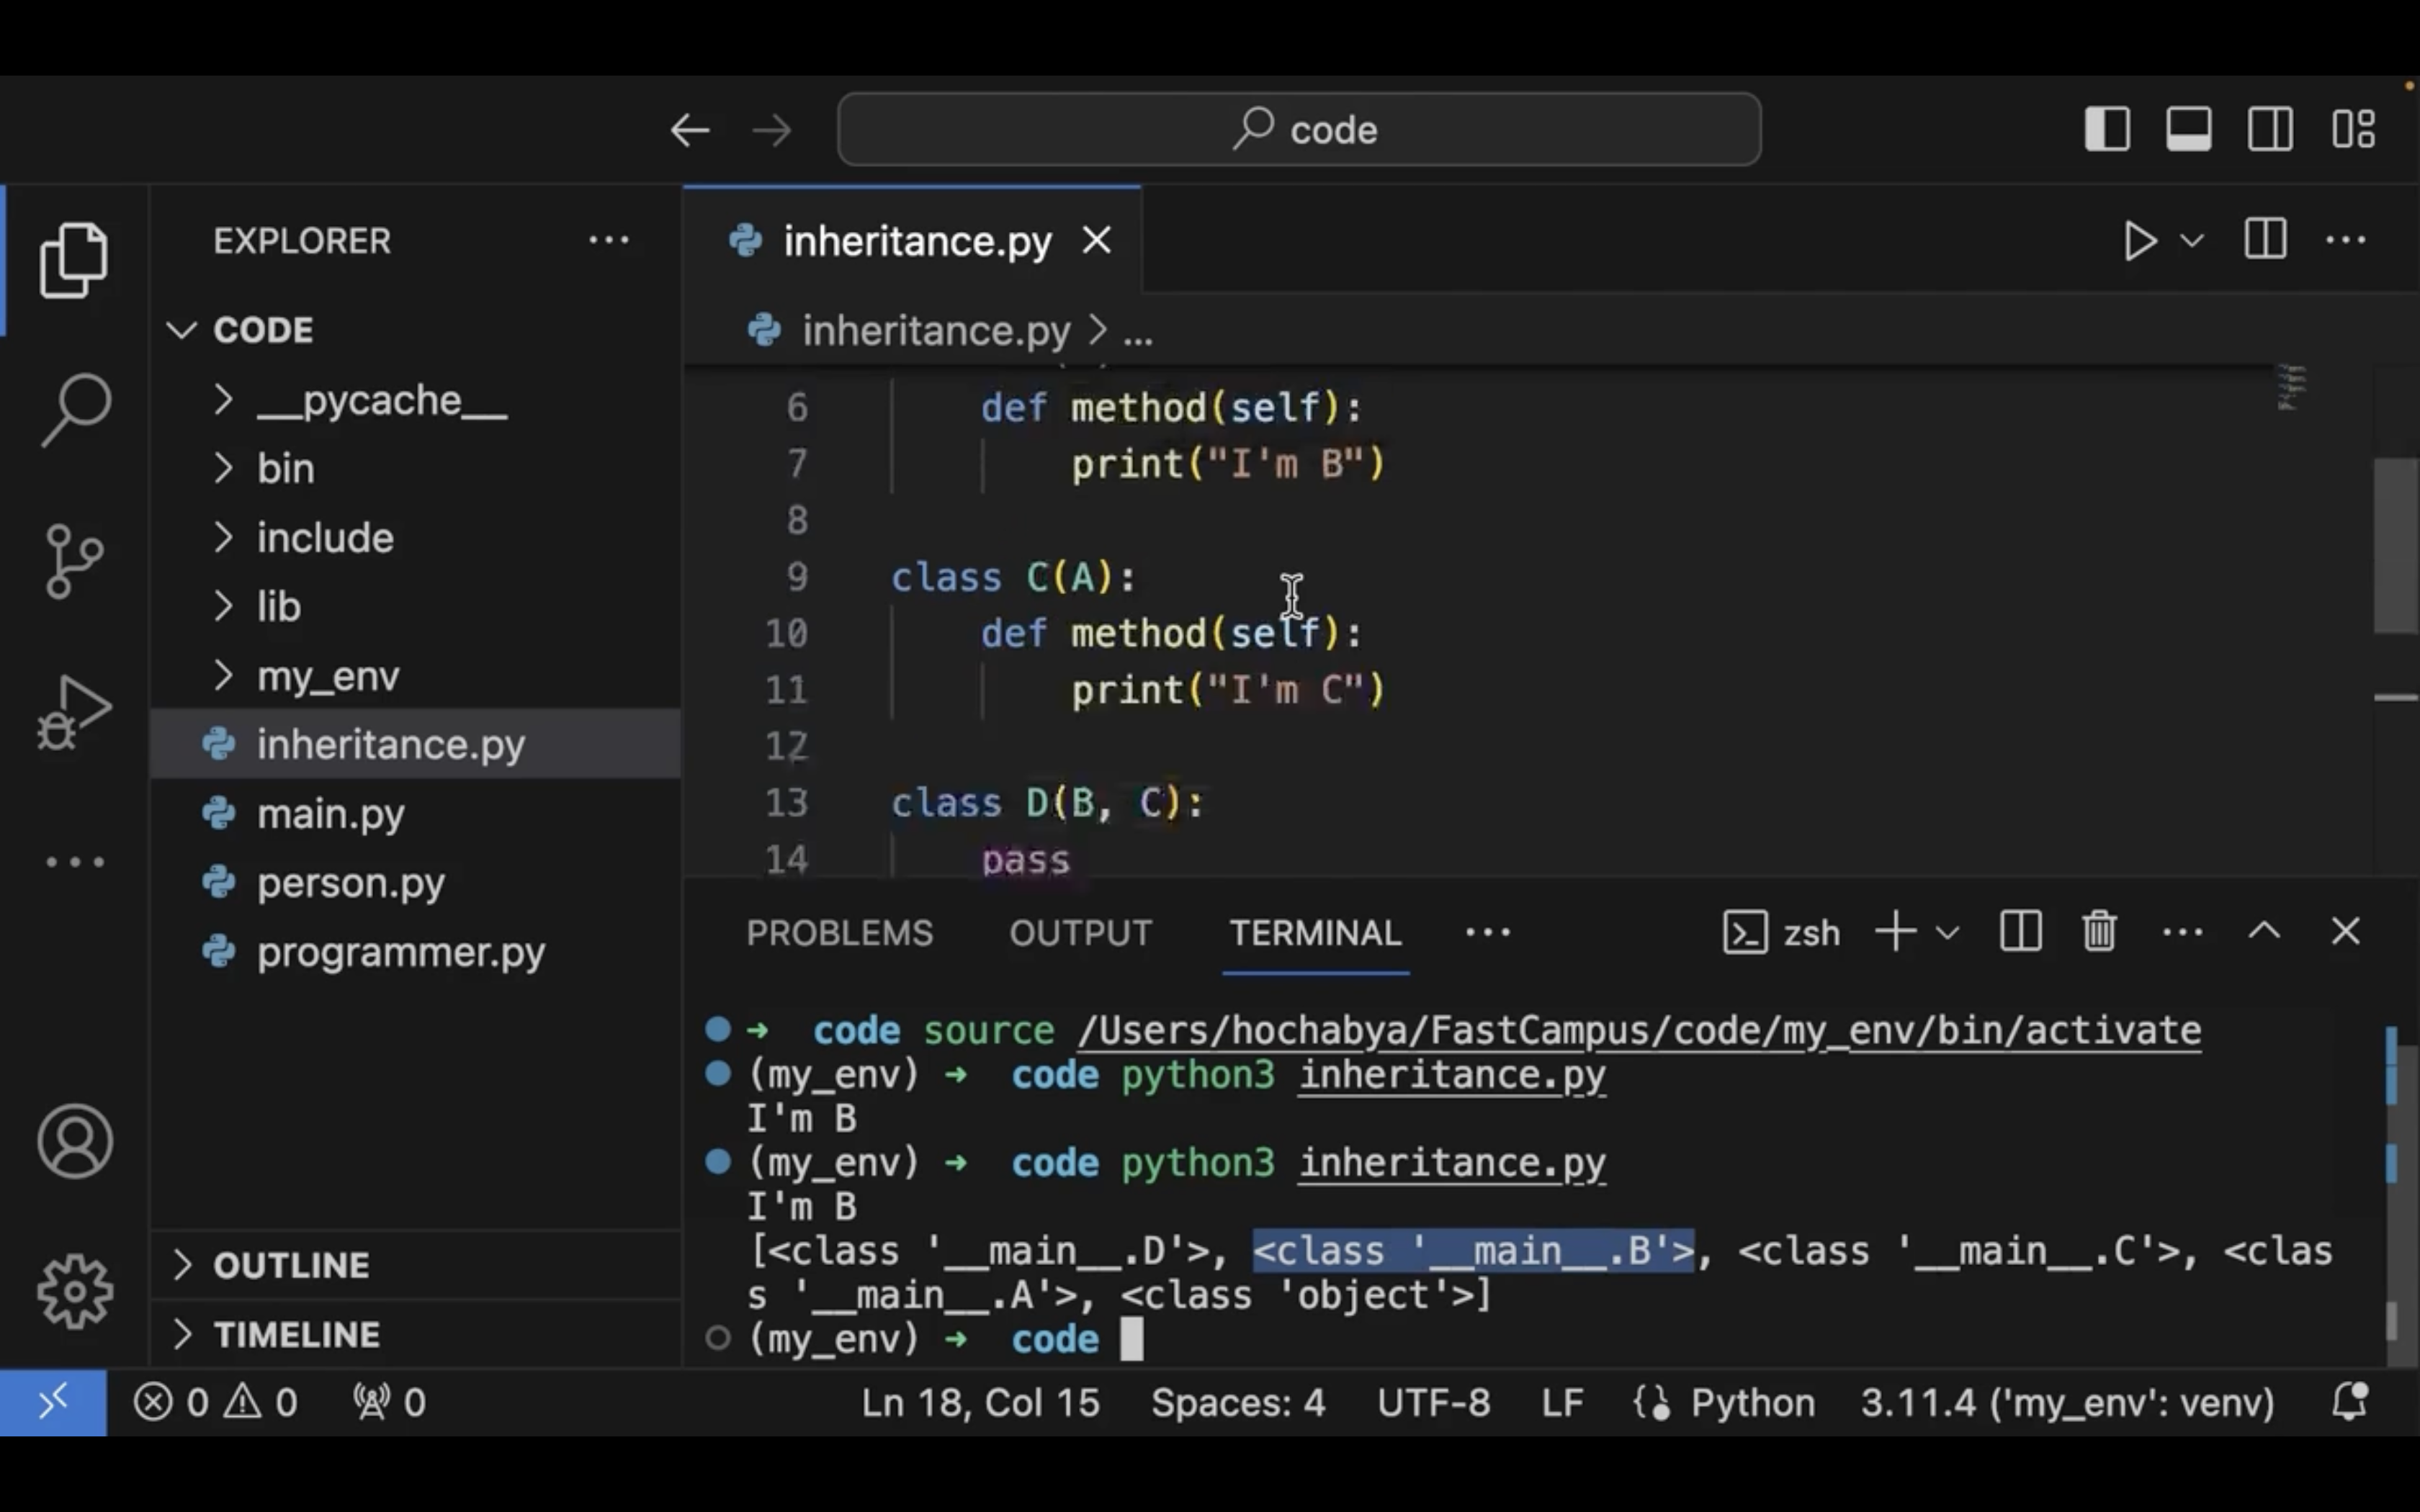The height and width of the screenshot is (1512, 2420).
Task: Toggle the primary side bar visibility
Action: 2107,129
